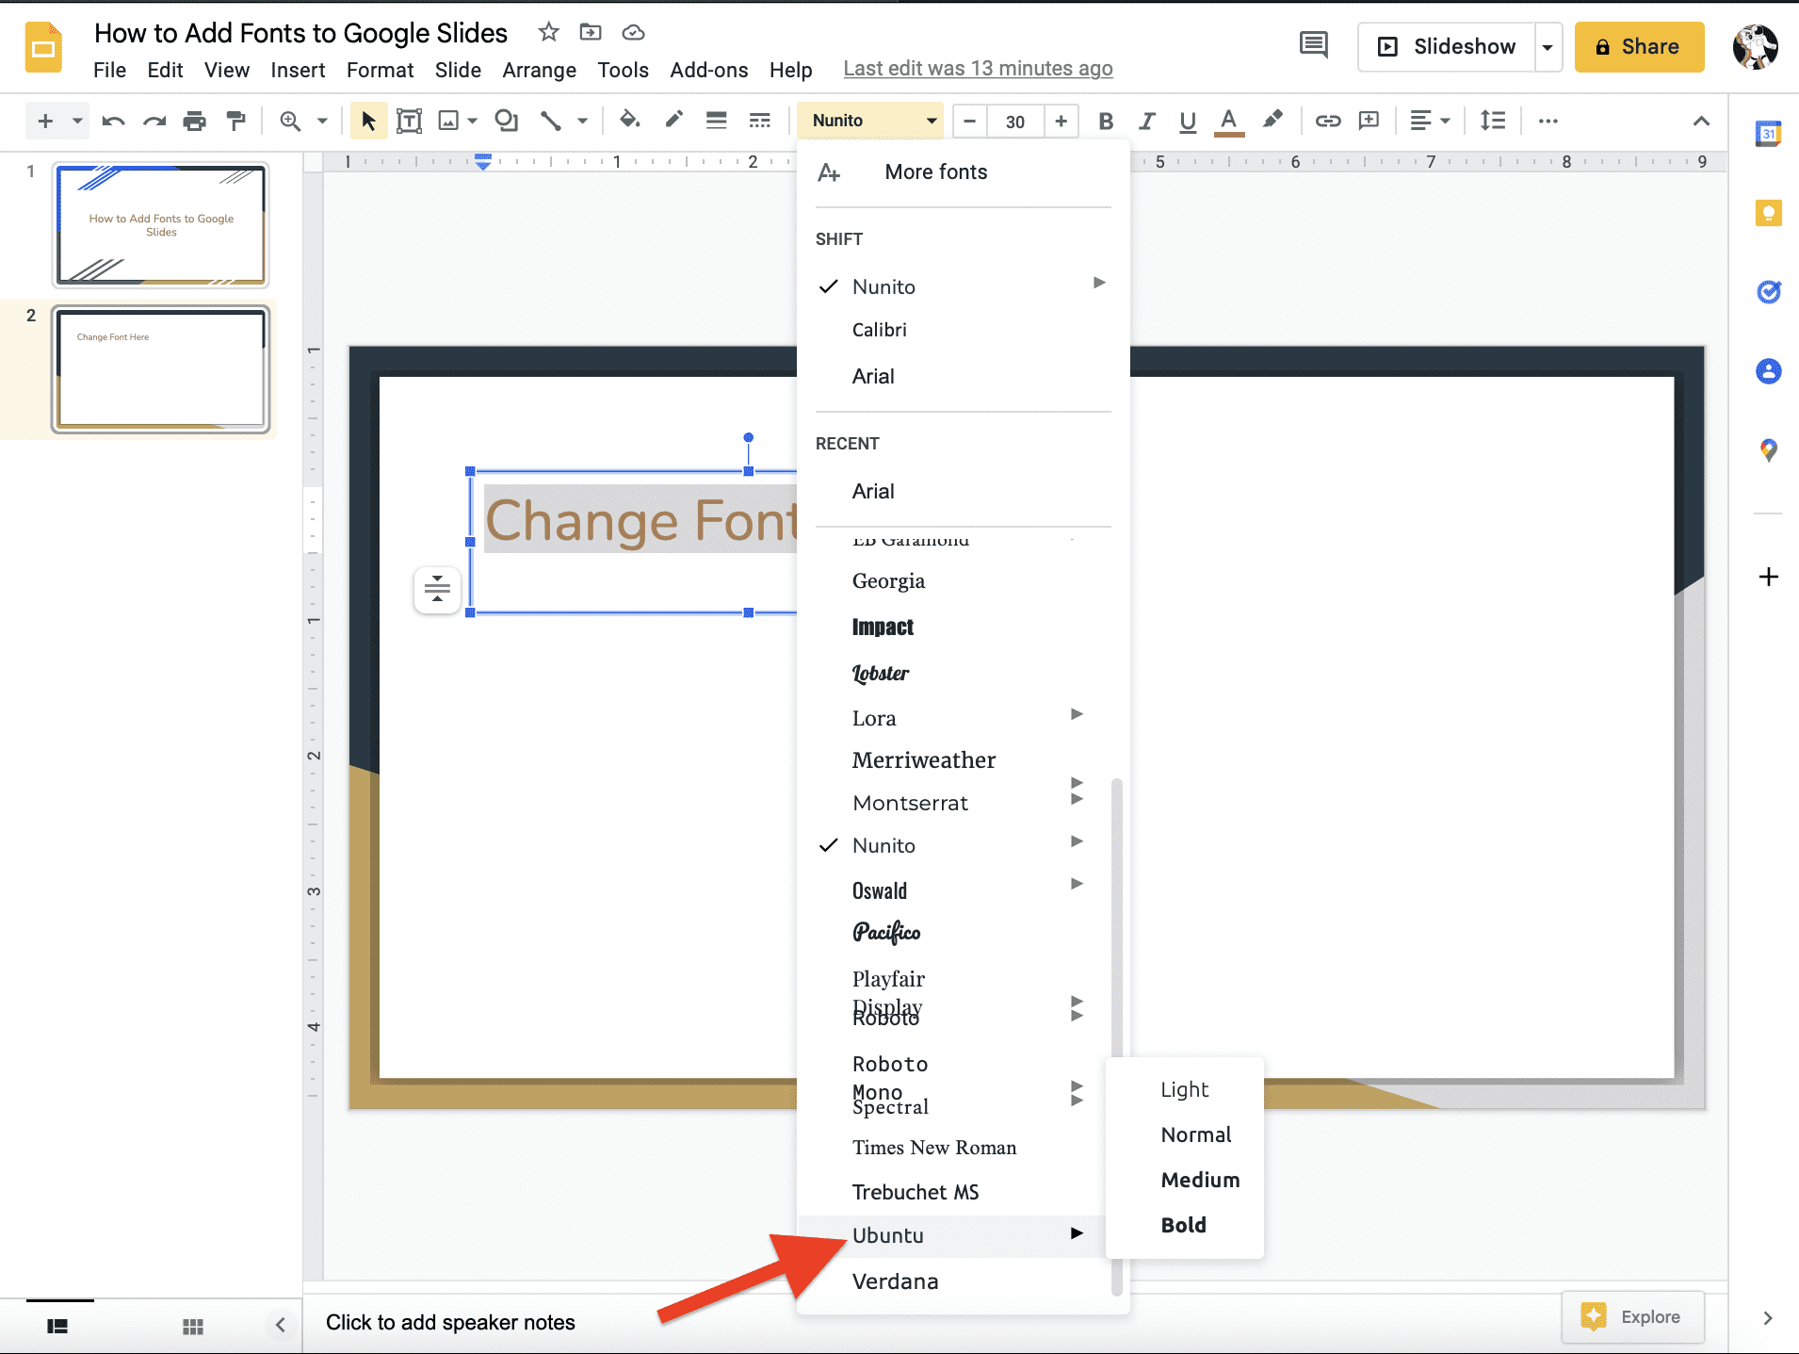Screen dimensions: 1799x1354
Task: Toggle Underline formatting
Action: click(x=1187, y=121)
